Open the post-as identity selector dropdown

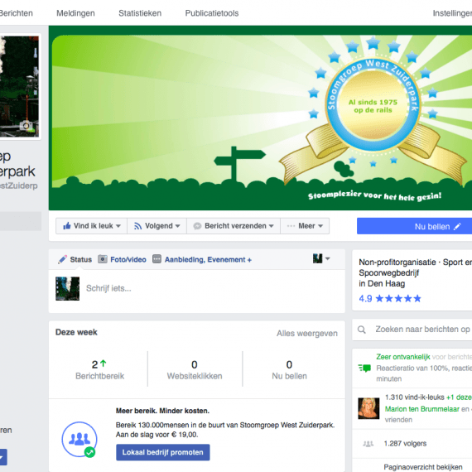(x=321, y=258)
